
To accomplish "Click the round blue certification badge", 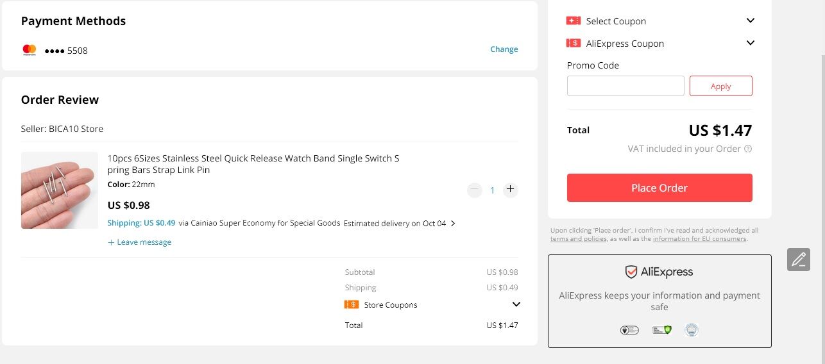I will click(692, 330).
